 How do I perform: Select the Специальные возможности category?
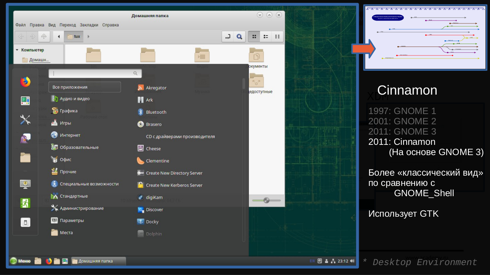85,184
